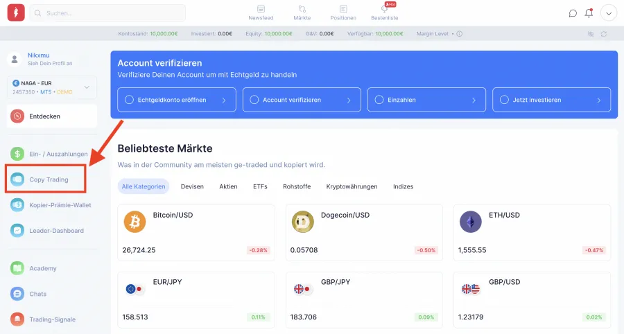624x334 pixels.
Task: Hide balance values with eye icon
Action: click(591, 34)
